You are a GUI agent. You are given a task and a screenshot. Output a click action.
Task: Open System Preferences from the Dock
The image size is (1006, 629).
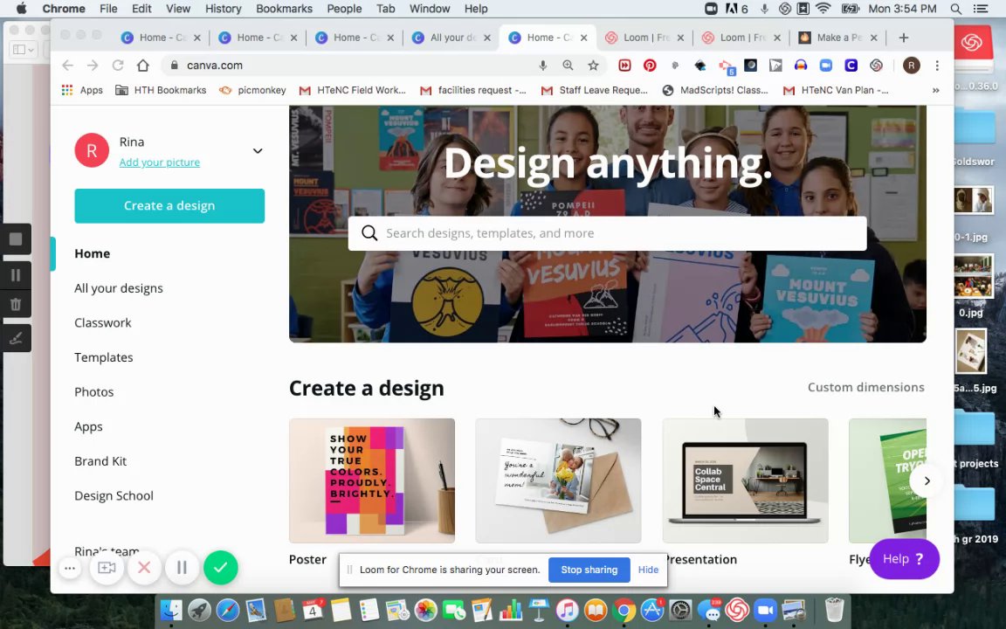[x=680, y=610]
